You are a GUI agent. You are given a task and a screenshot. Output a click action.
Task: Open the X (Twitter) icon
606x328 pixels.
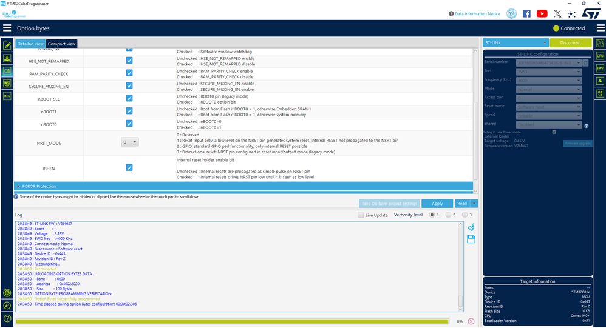[x=557, y=13]
